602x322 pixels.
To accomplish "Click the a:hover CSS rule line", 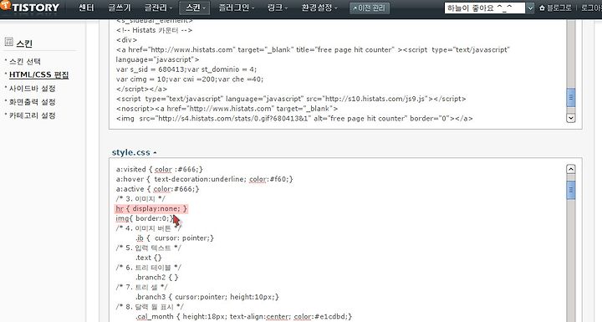I will pos(204,179).
